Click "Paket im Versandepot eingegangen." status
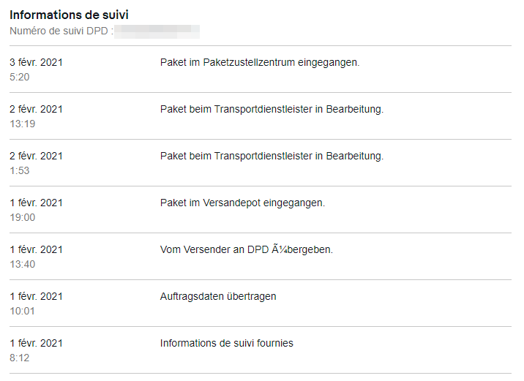The height and width of the screenshot is (381, 524). [x=242, y=203]
